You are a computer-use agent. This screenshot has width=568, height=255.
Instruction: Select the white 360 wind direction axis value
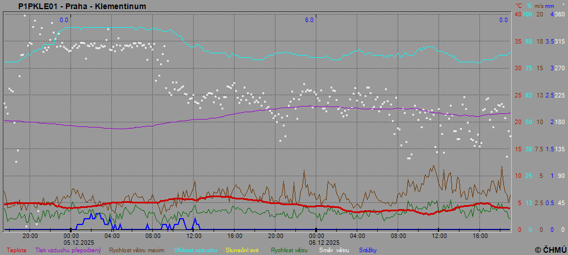click(559, 14)
